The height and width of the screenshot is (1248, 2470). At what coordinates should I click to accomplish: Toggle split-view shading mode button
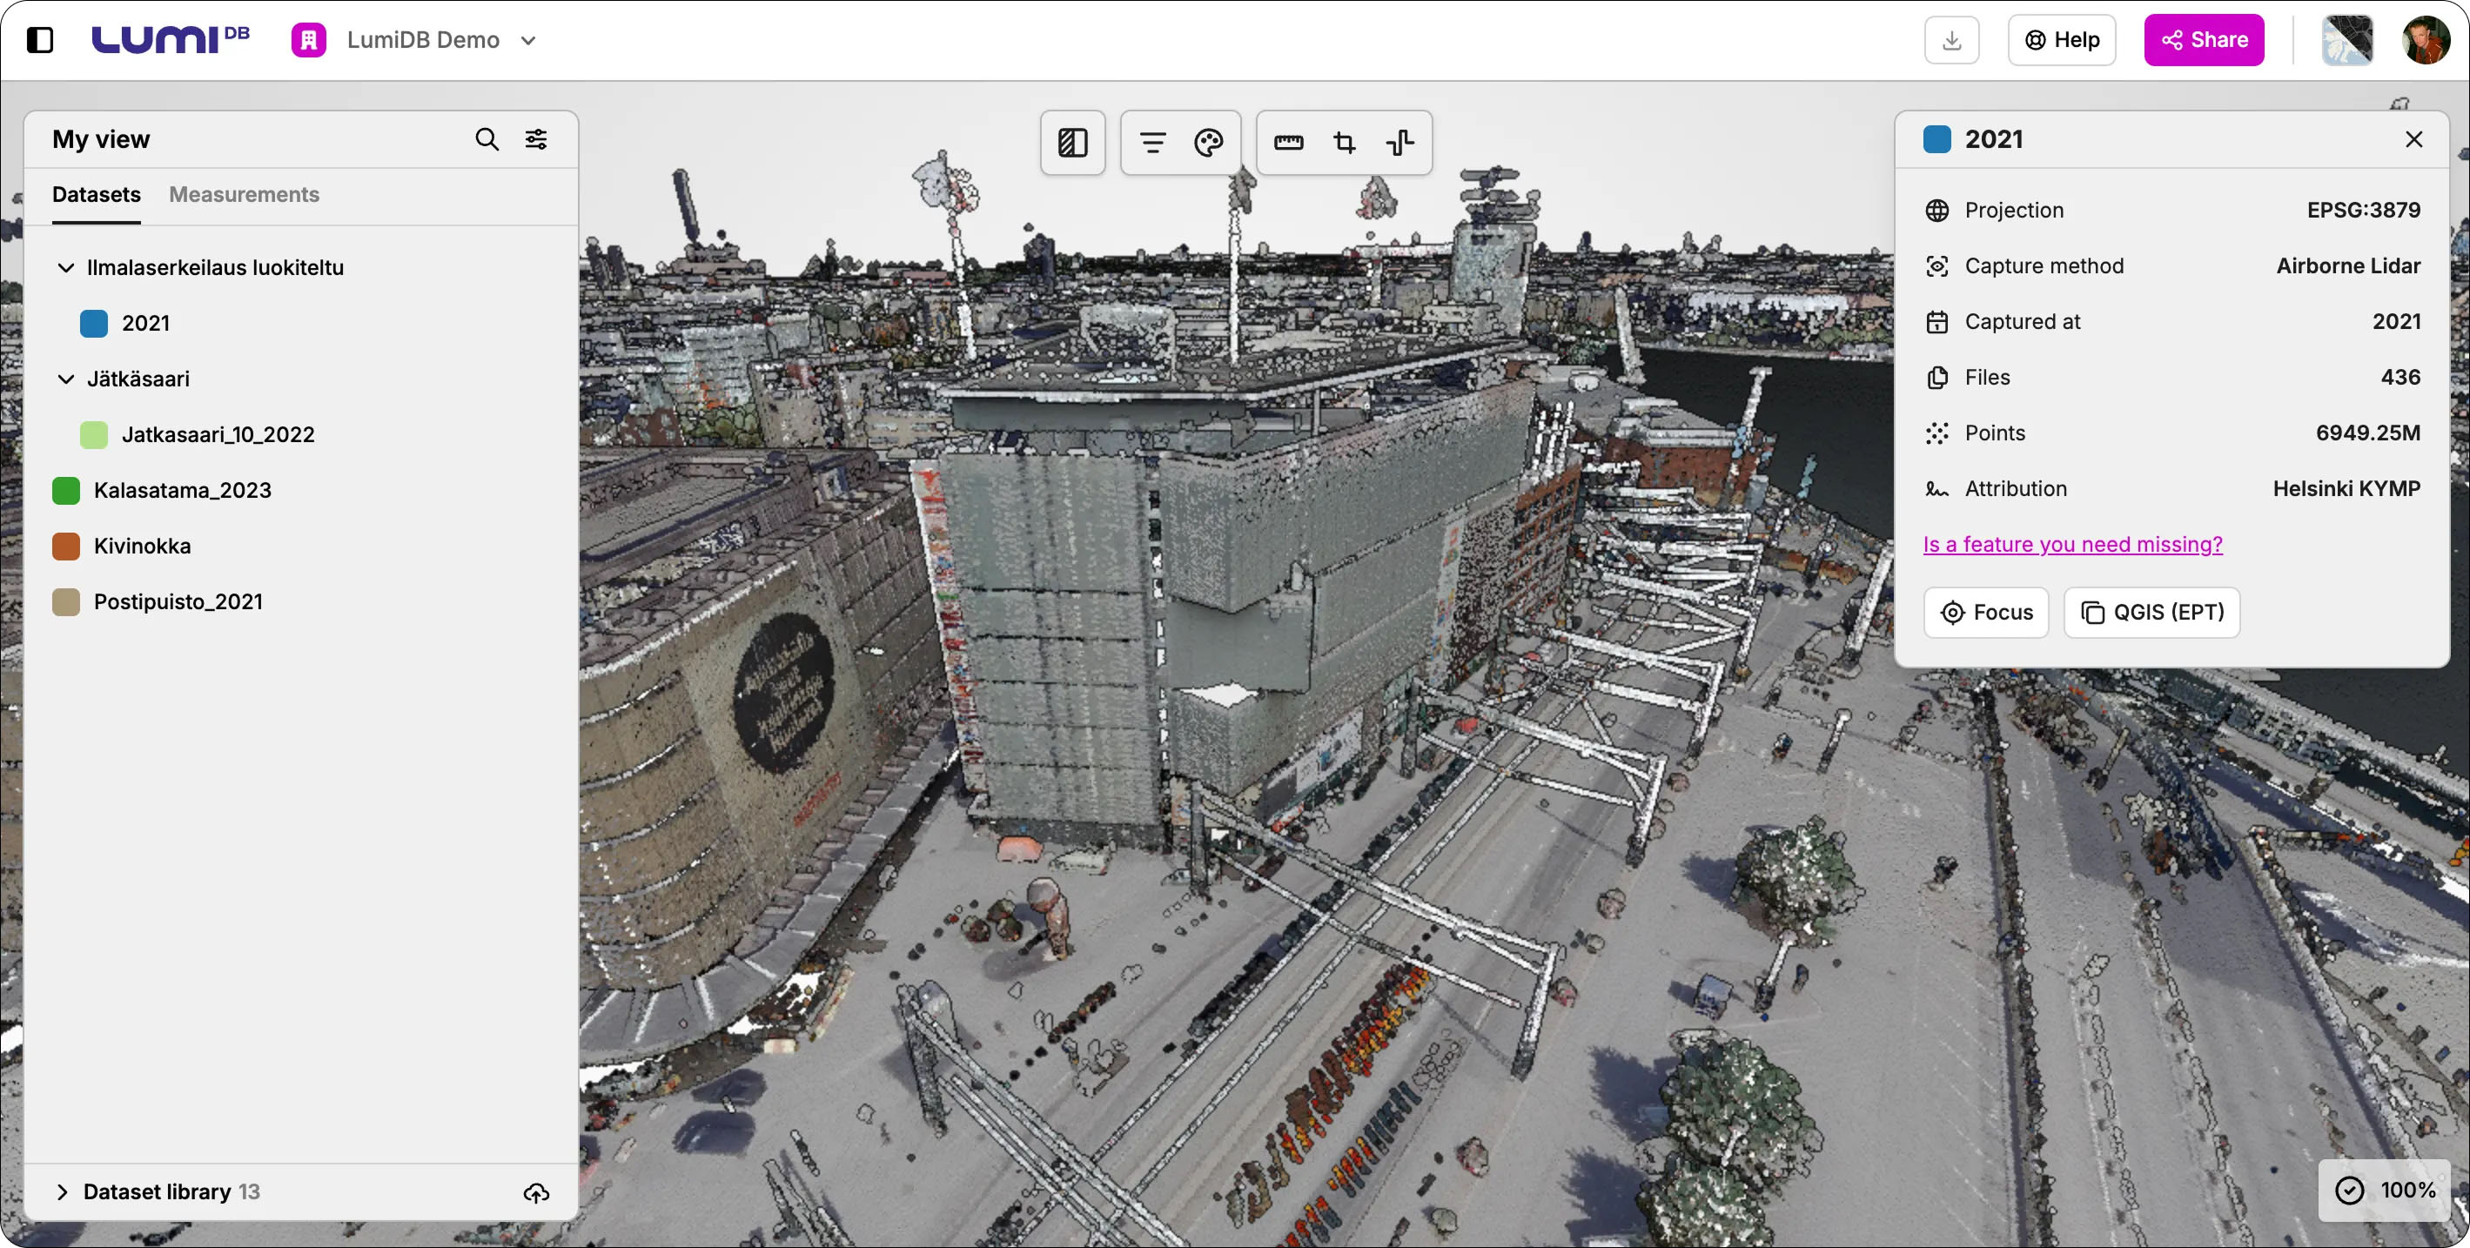pos(1072,143)
